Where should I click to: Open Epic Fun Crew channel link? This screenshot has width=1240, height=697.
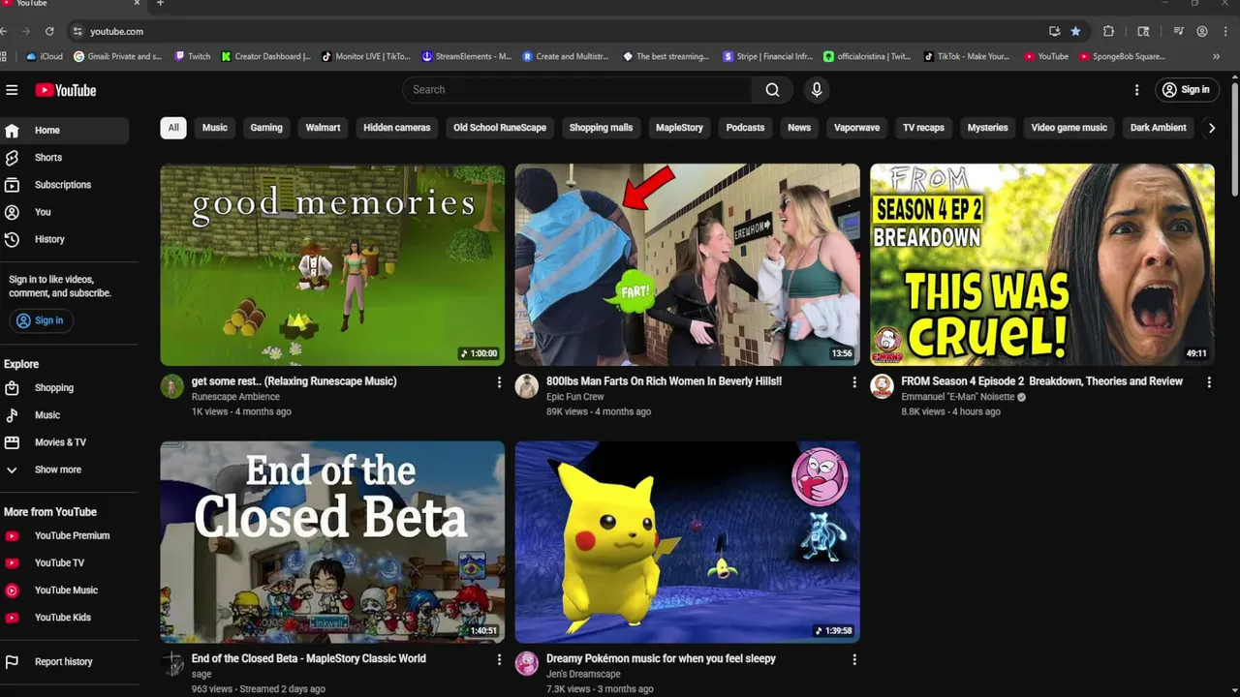[575, 397]
